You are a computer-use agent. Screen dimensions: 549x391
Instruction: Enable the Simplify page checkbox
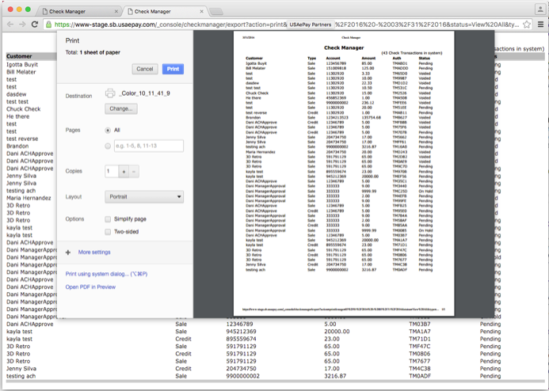click(x=109, y=218)
